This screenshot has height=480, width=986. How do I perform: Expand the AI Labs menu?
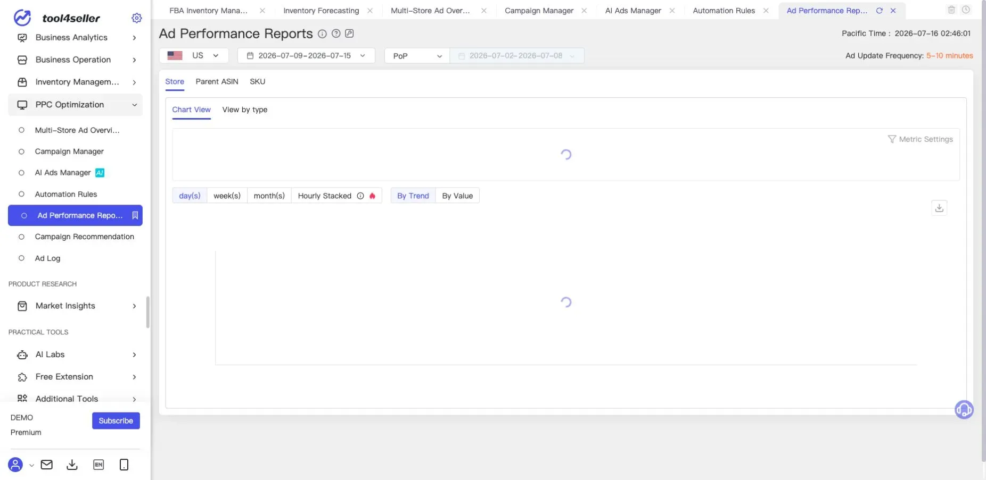(x=75, y=355)
